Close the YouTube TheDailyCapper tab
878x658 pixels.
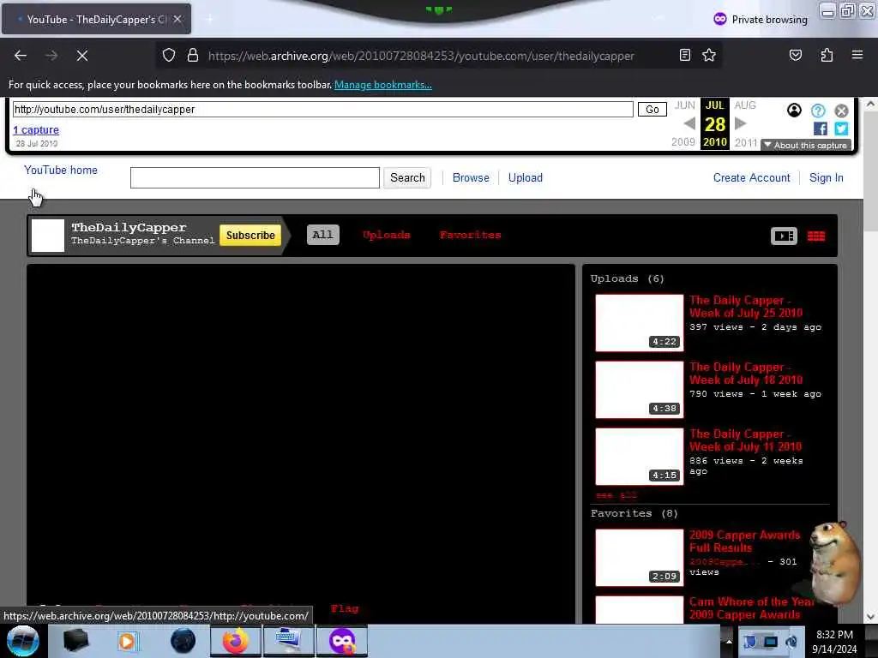(177, 19)
